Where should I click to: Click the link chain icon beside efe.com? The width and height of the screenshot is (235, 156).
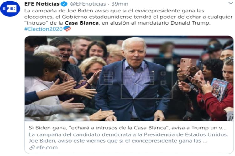click(32, 148)
